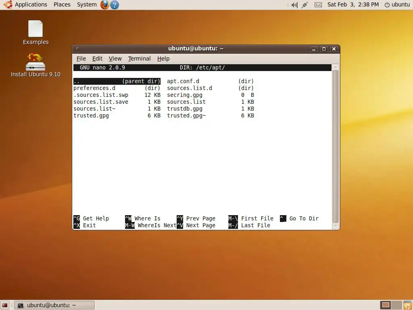Click the 'M-\ First File' shortcut

(x=251, y=218)
